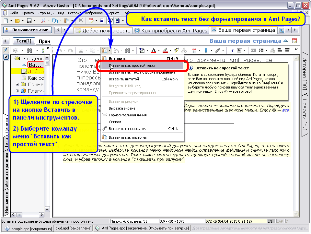Select the Добро page in the tree
311x234 pixels.
click(36, 71)
